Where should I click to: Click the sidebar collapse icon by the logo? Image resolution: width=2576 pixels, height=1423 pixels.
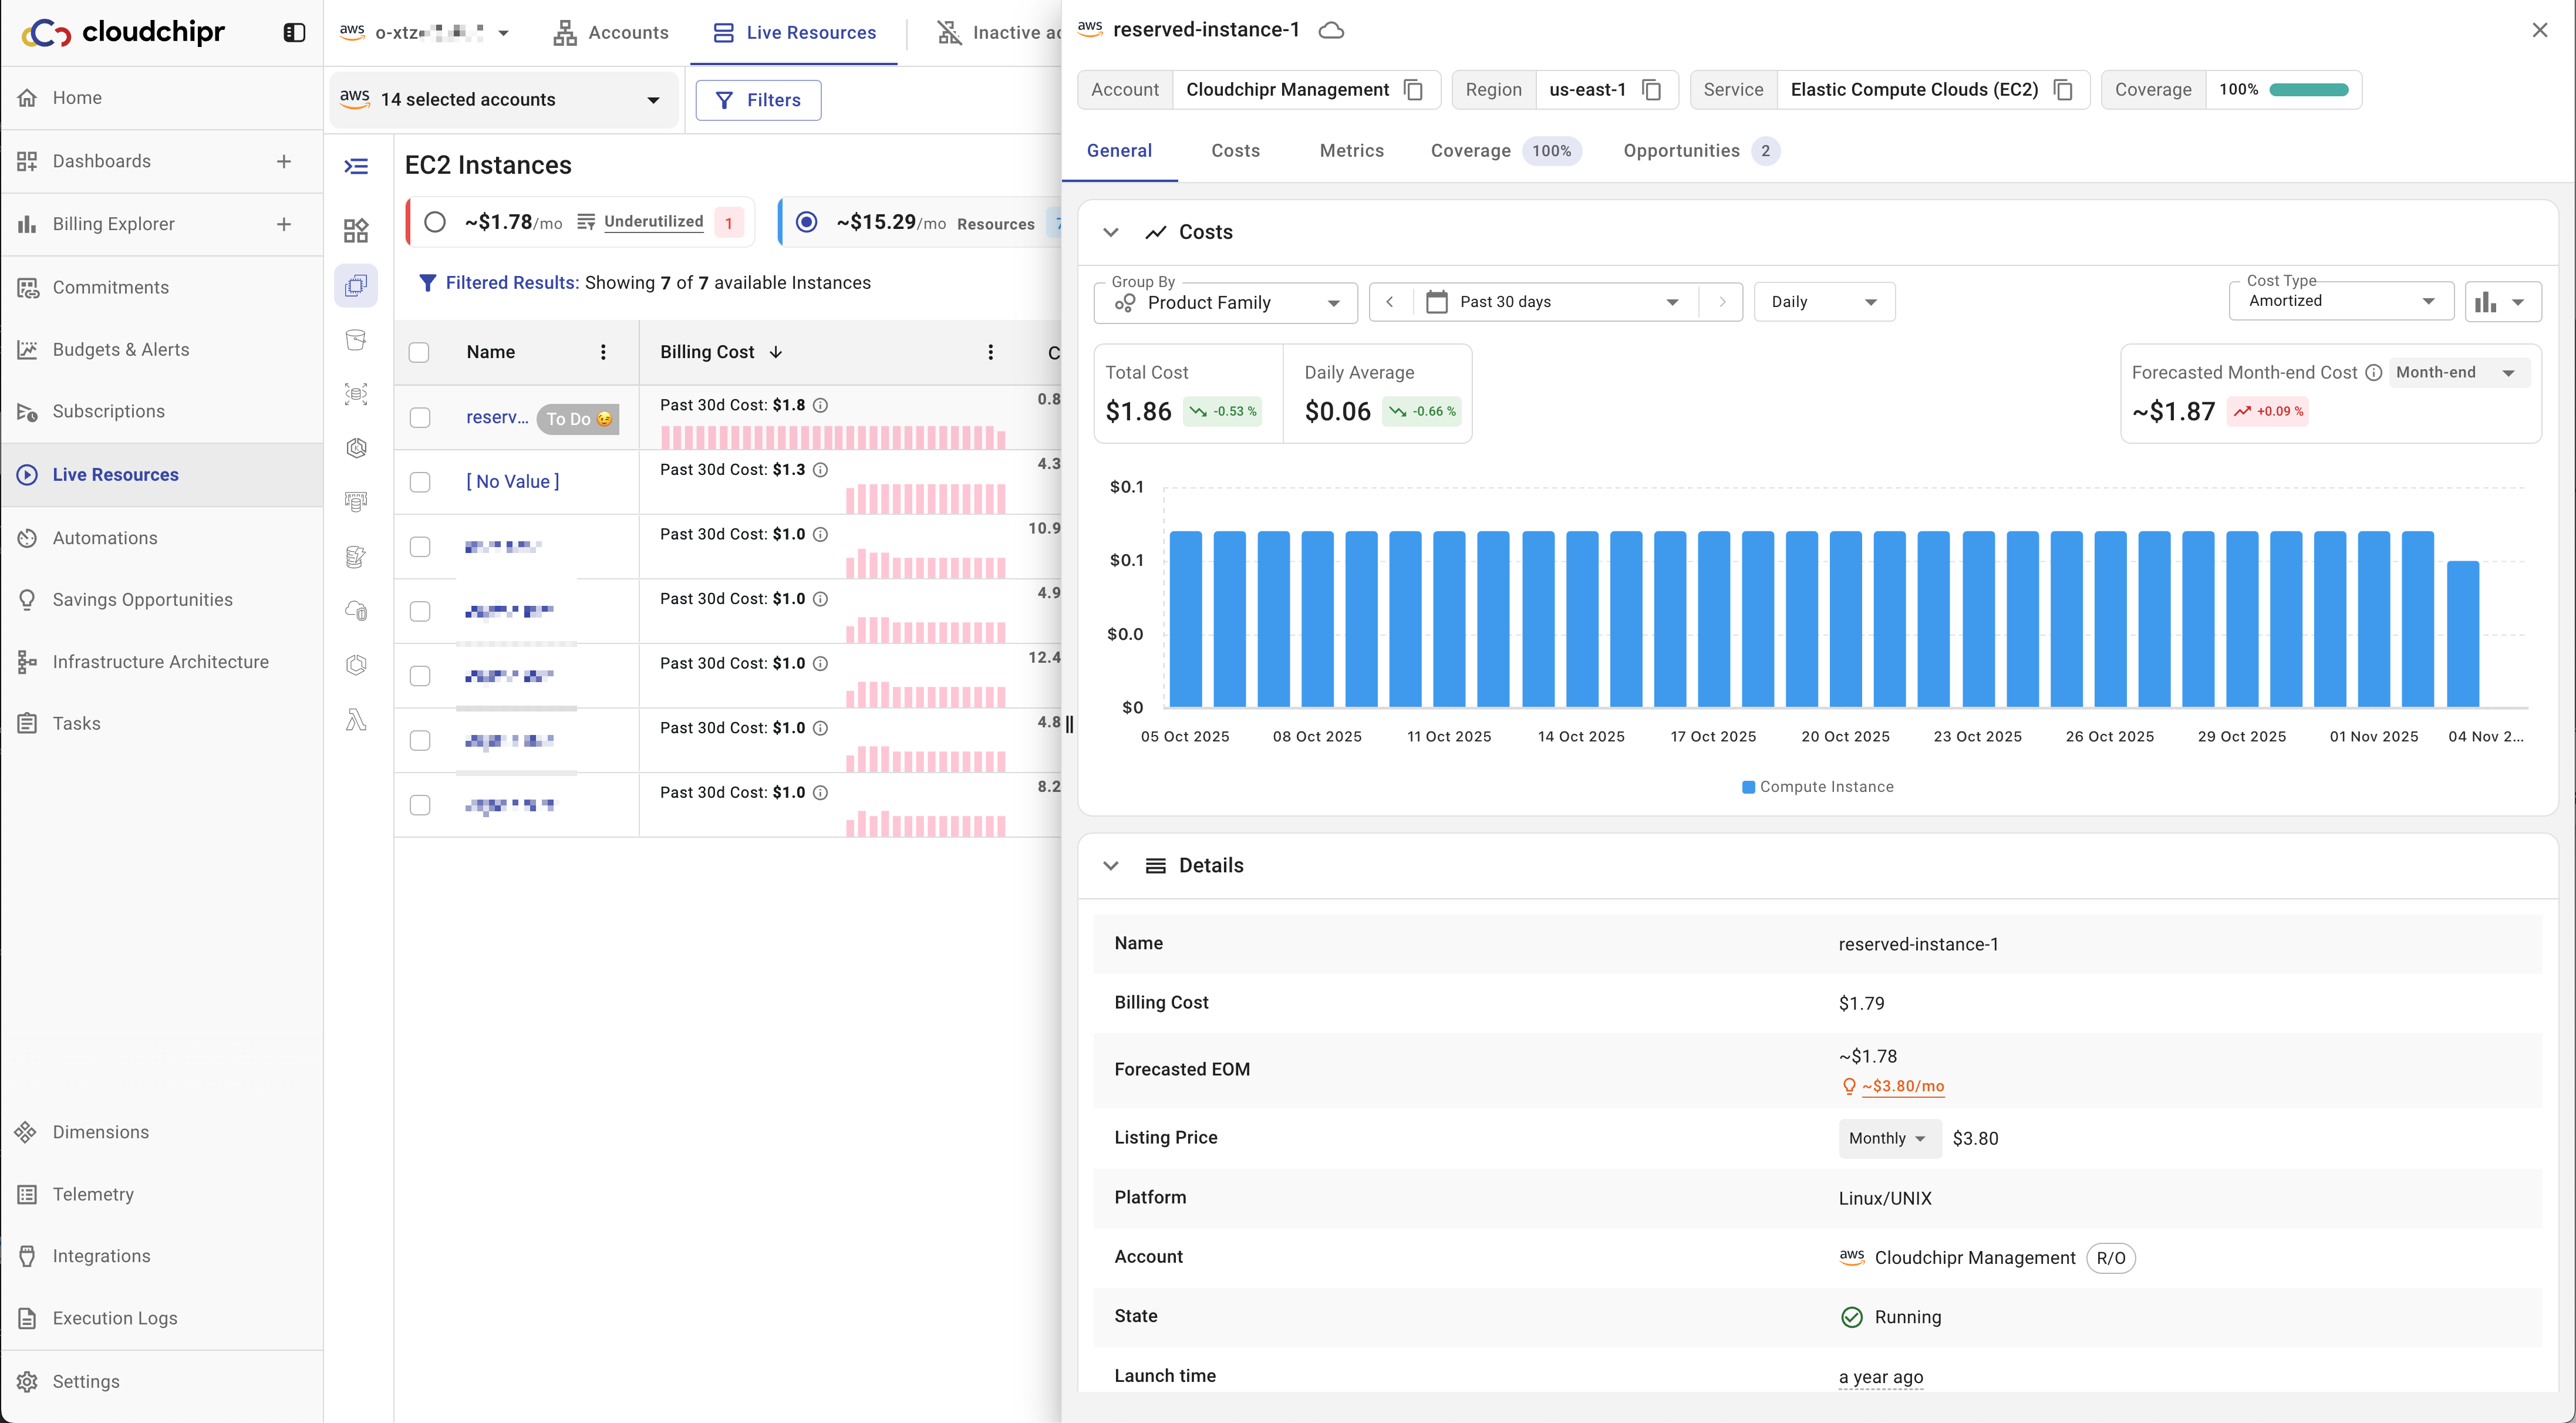click(294, 33)
